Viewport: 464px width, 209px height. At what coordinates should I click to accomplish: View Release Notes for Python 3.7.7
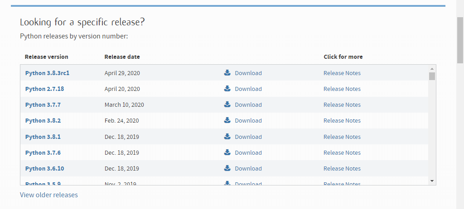tap(342, 104)
